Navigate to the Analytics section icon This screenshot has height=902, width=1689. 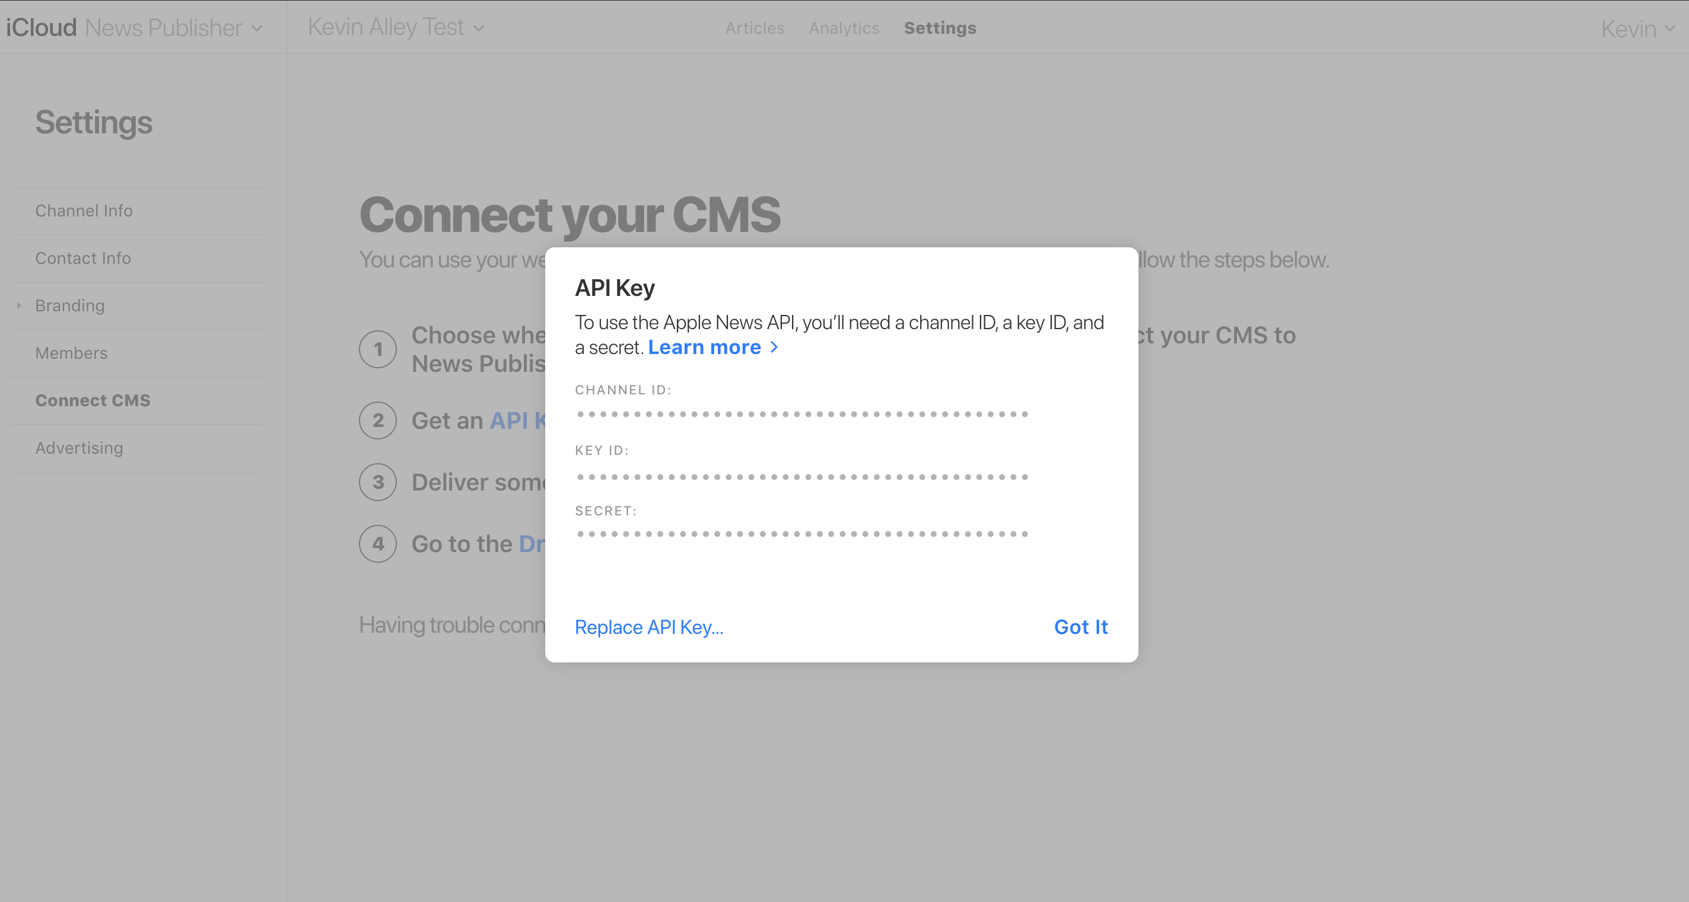(x=845, y=27)
